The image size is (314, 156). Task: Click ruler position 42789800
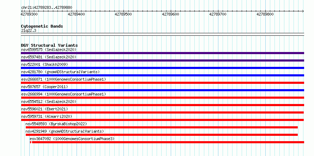(265, 14)
